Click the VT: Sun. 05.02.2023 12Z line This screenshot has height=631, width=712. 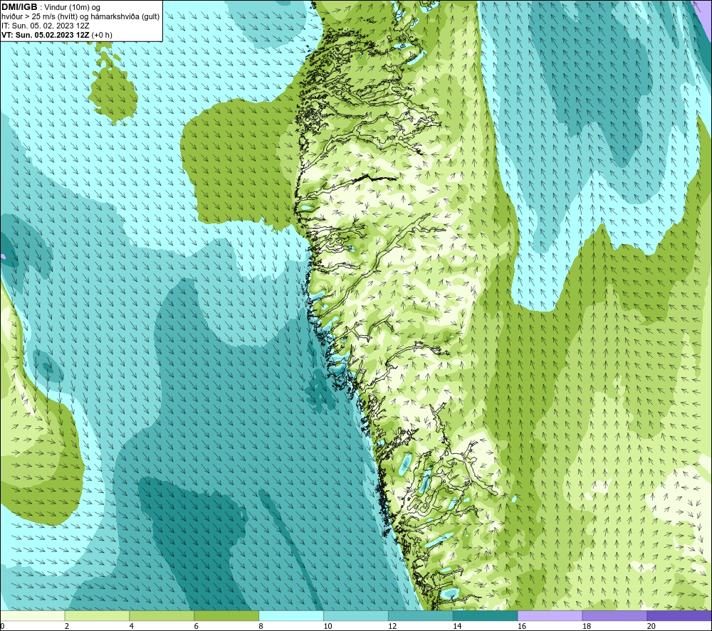click(47, 35)
